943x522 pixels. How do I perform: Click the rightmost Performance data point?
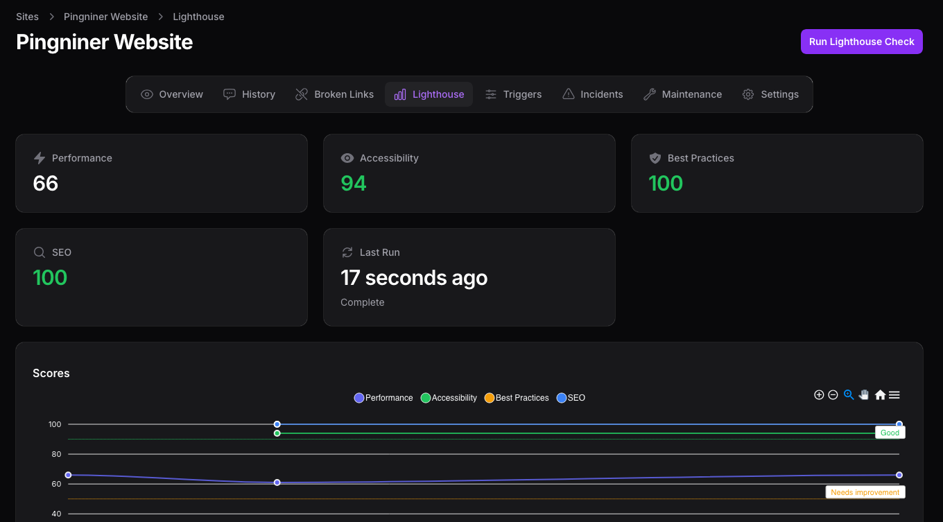(899, 475)
